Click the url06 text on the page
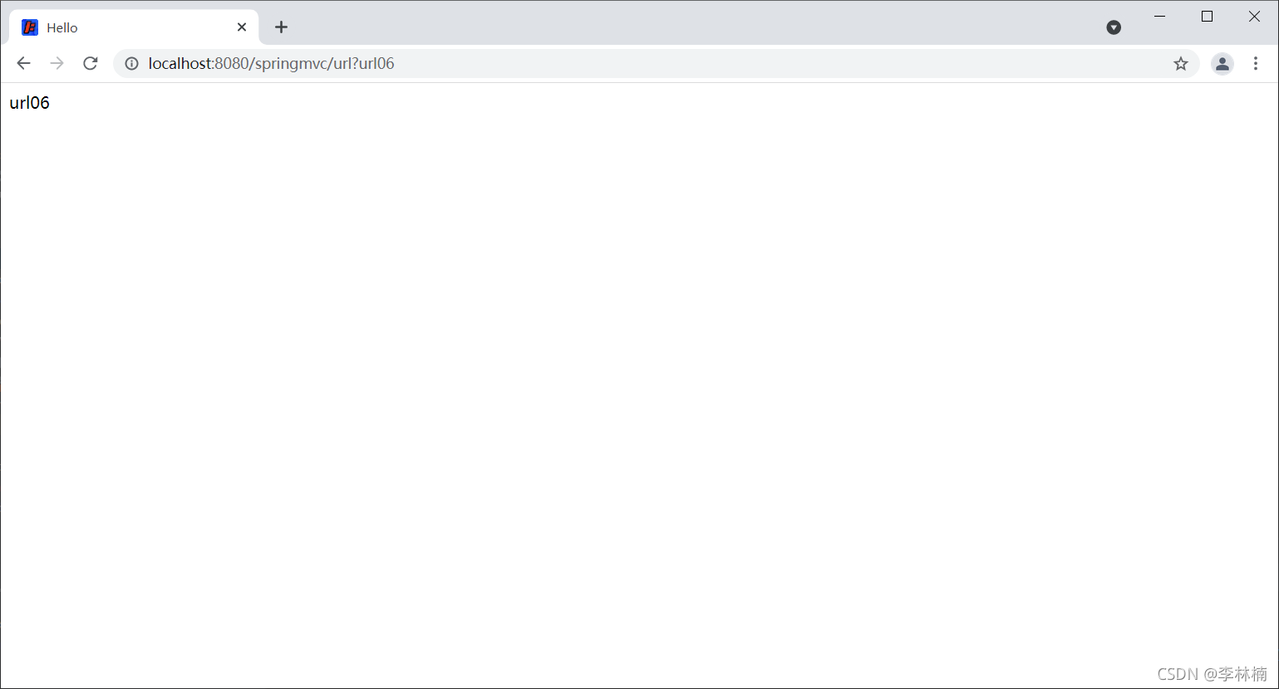Screen dimensions: 1279x689 (30, 103)
